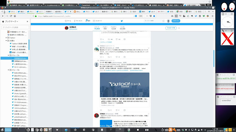Collapse the 弁護士 bookmark folder

6,41
